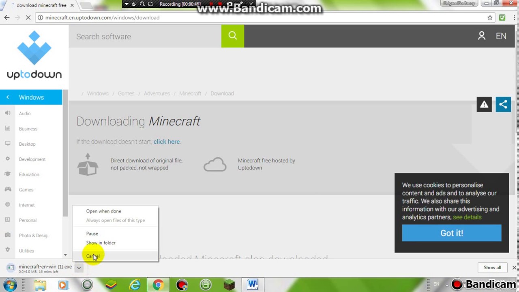
Task: Click the Chrome icon in taskbar
Action: [x=158, y=285]
